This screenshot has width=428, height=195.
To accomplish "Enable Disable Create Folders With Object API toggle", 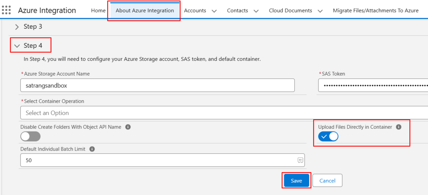I will click(x=31, y=136).
